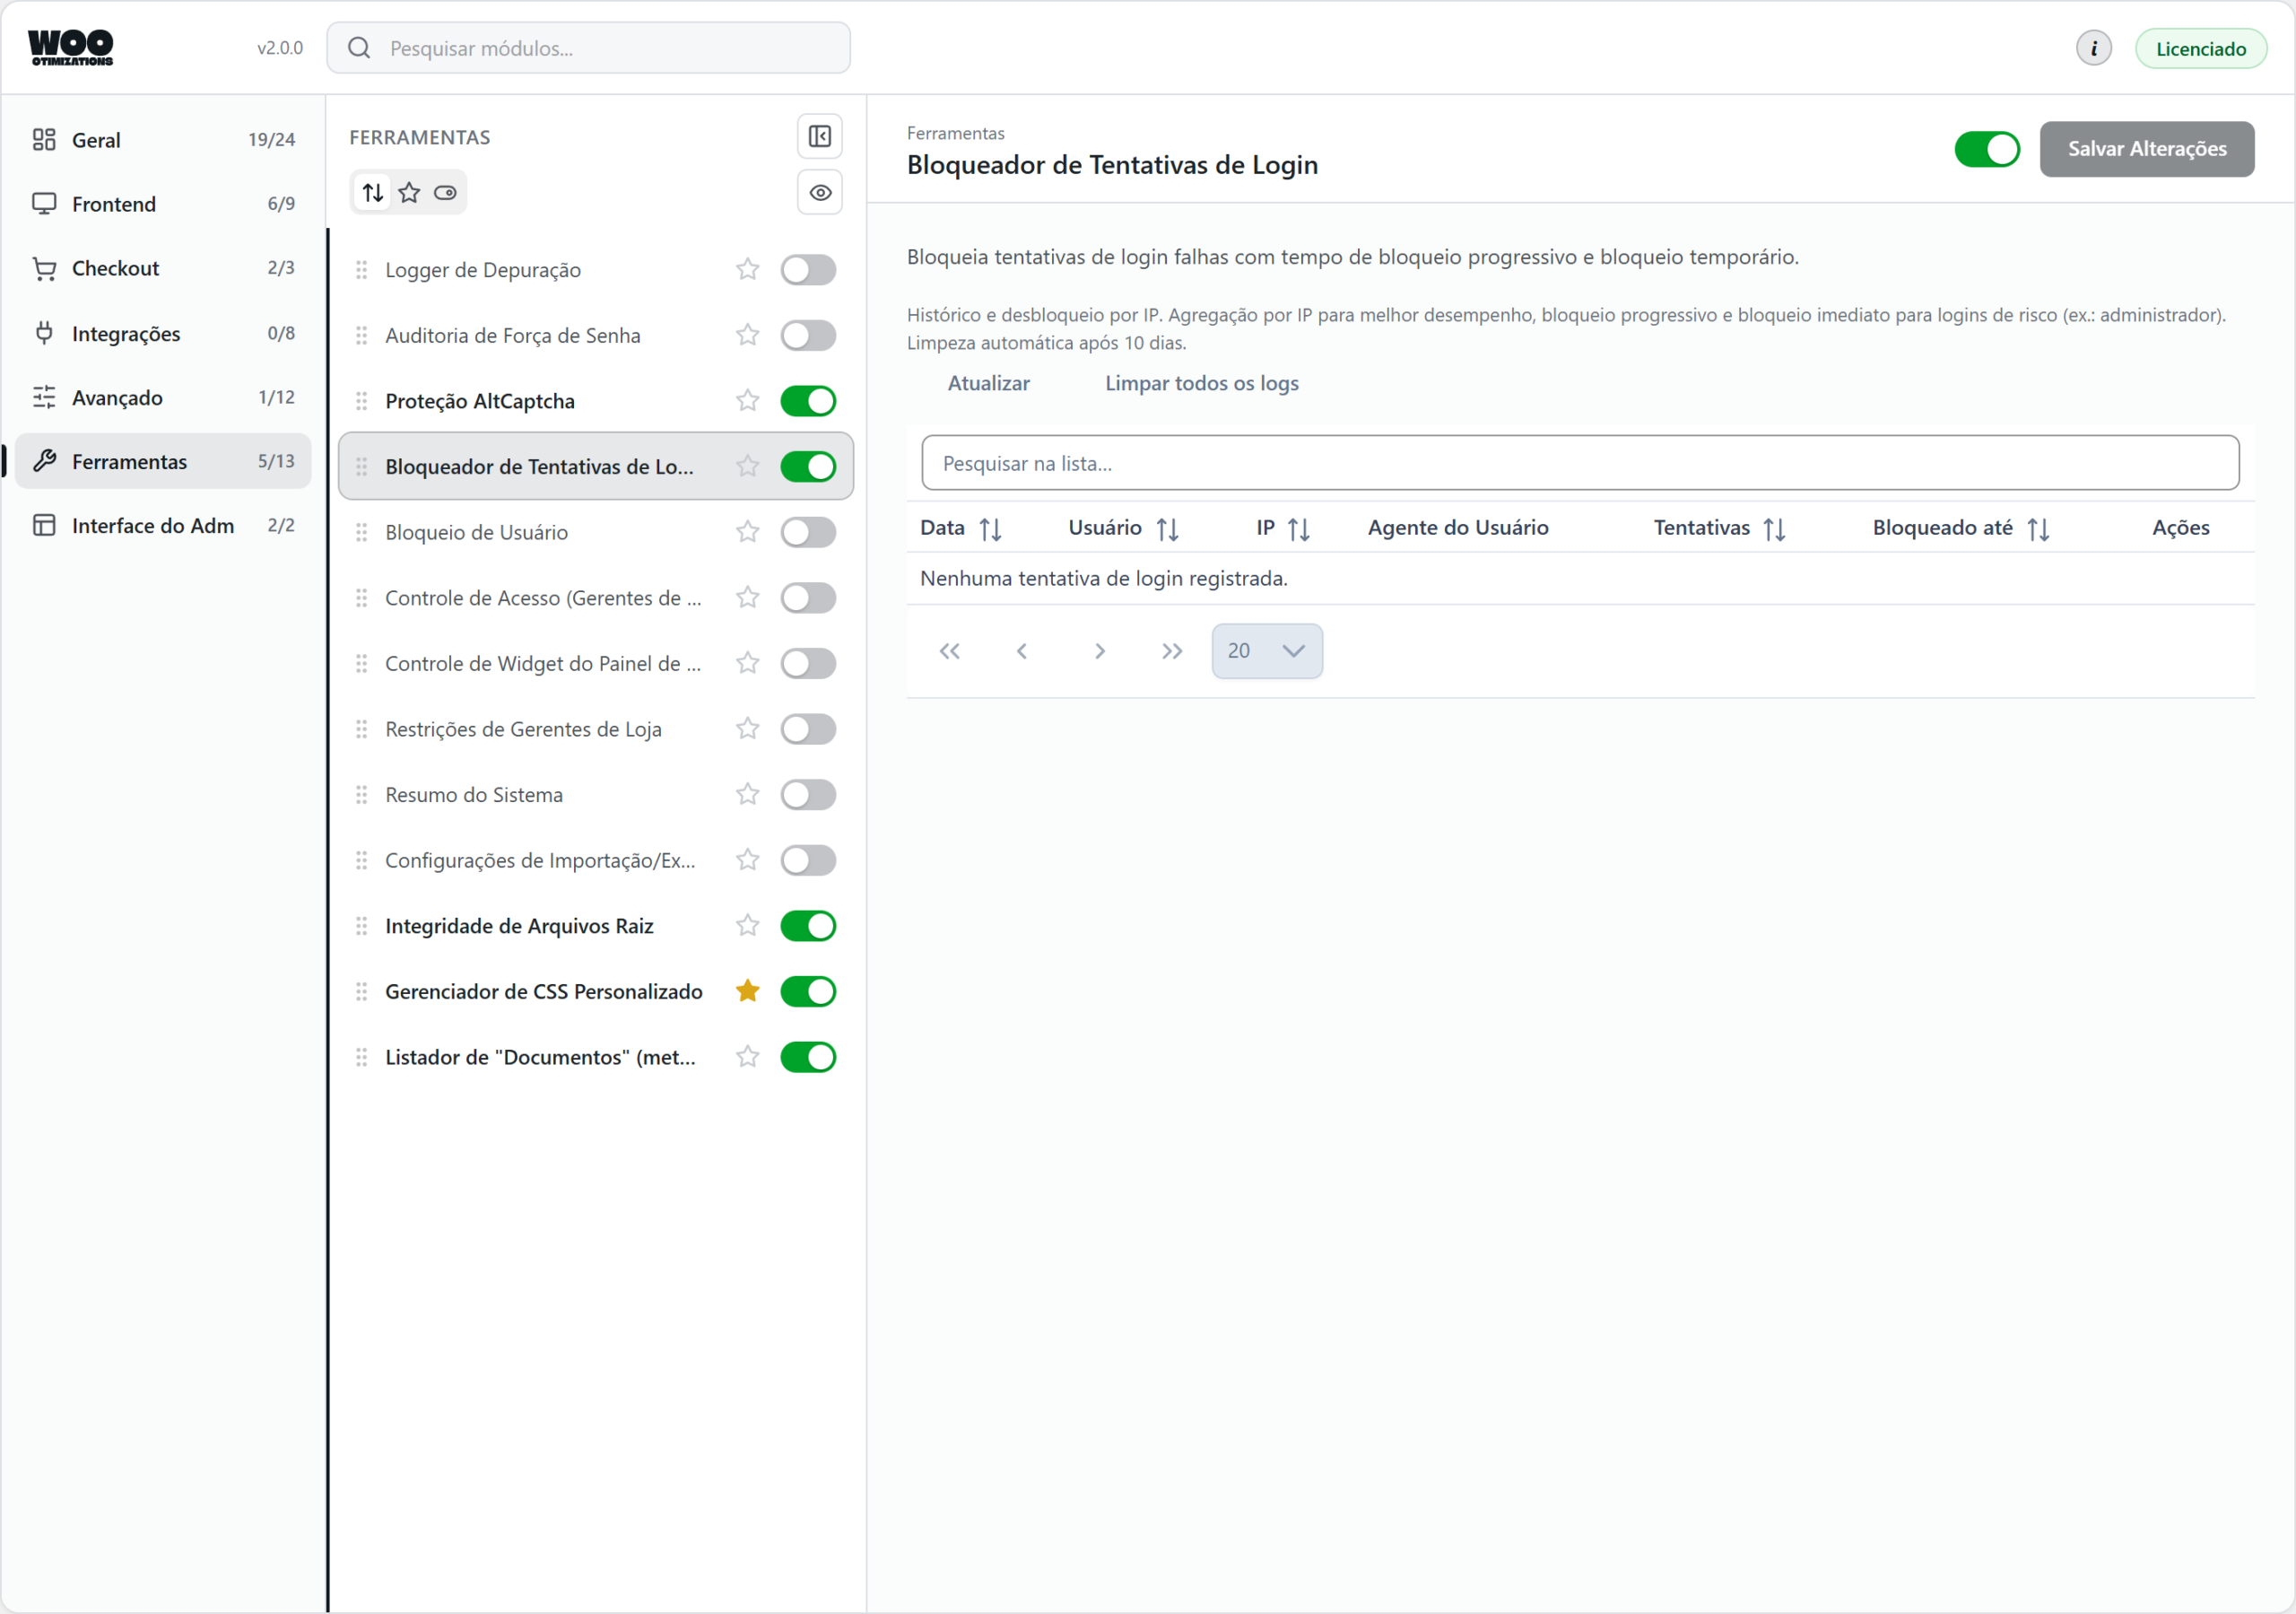Viewport: 2296px width, 1614px height.
Task: Open the Integrações category
Action: coord(163,333)
